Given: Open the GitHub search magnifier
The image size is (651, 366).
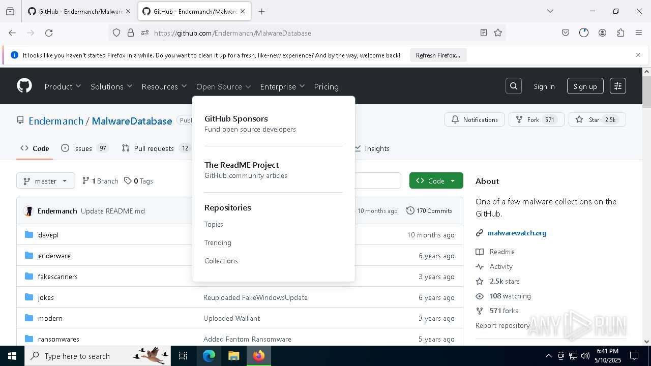Looking at the screenshot, I should pos(514,86).
